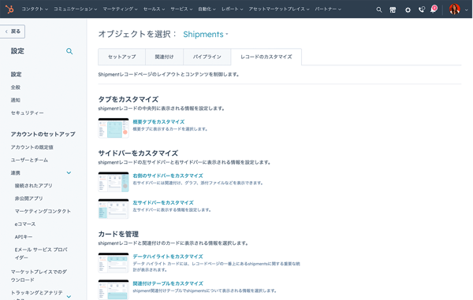The width and height of the screenshot is (473, 300).
Task: Open the コンタクト menu
Action: coord(35,9)
